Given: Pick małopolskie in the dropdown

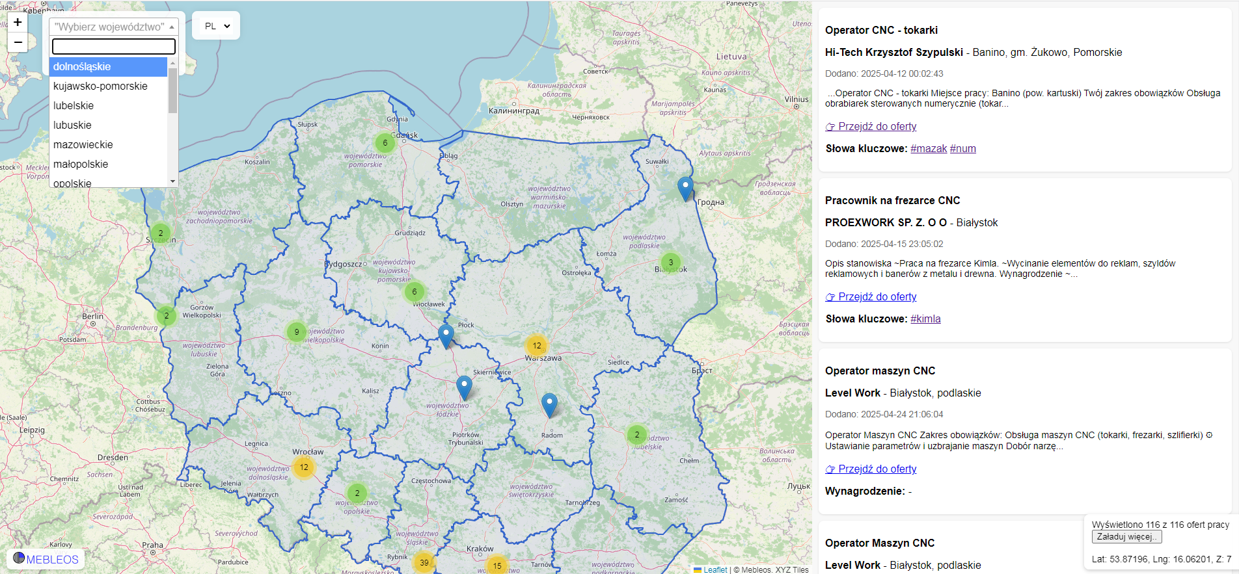Looking at the screenshot, I should coord(109,164).
